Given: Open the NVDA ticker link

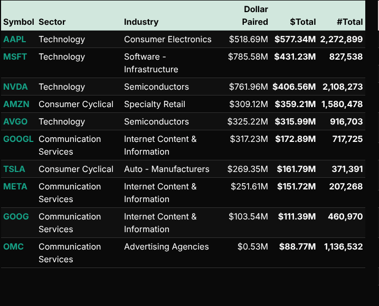Looking at the screenshot, I should pyautogui.click(x=15, y=87).
